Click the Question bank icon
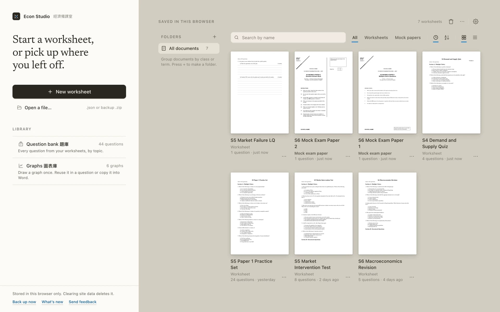Image resolution: width=500 pixels, height=312 pixels. click(x=21, y=144)
